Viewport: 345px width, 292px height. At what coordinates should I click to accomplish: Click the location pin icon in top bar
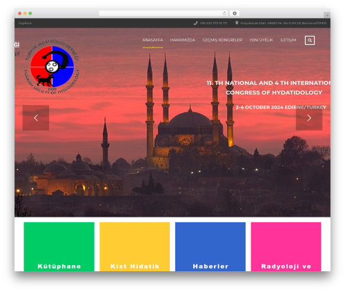pos(237,23)
